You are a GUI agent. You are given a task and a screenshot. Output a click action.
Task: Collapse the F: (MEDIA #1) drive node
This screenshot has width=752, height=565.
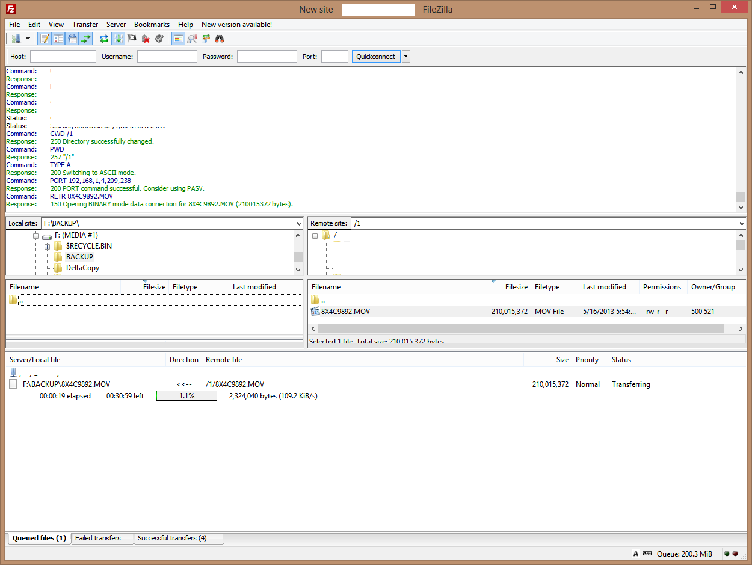pyautogui.click(x=36, y=236)
